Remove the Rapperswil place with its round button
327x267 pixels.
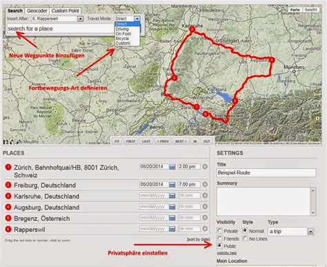(205, 228)
